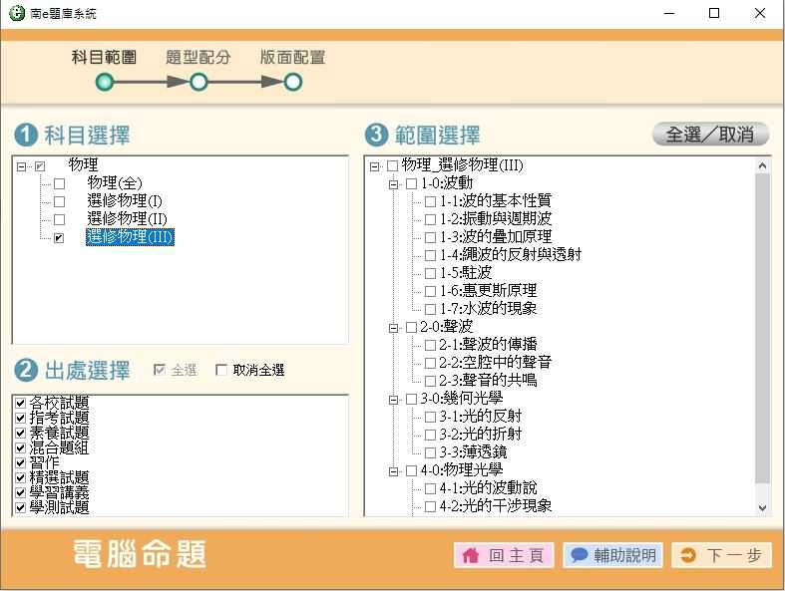785x591 pixels.
Task: Check the 3-0:幾何光學 checkbox
Action: (411, 399)
